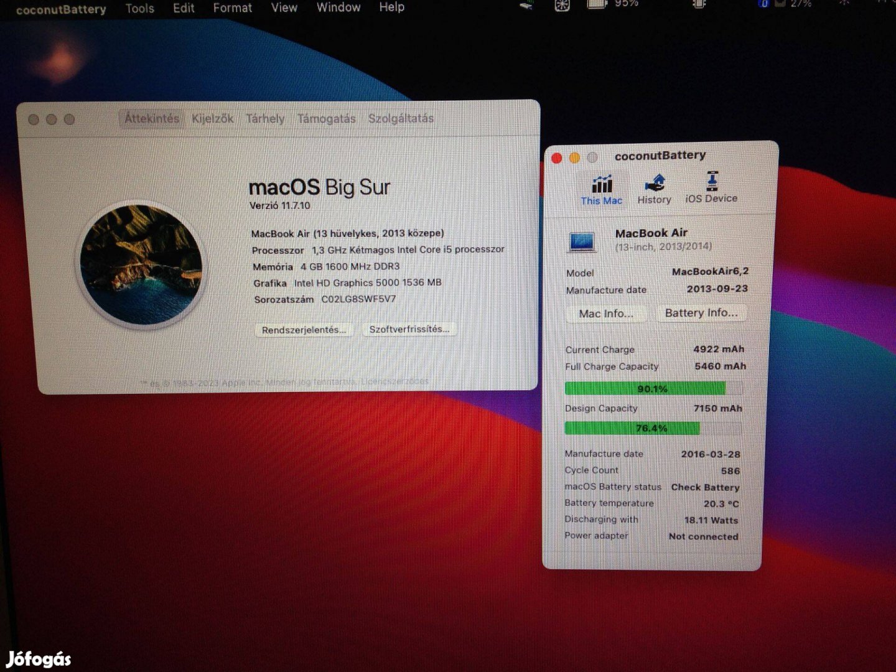Click macOS Big Sur wallpaper logo
The width and height of the screenshot is (896, 672).
coord(141,264)
